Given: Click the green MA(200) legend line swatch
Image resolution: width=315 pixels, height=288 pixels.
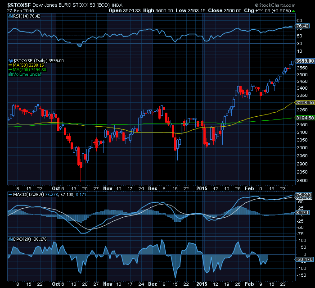Looking at the screenshot, I should 10,70.
